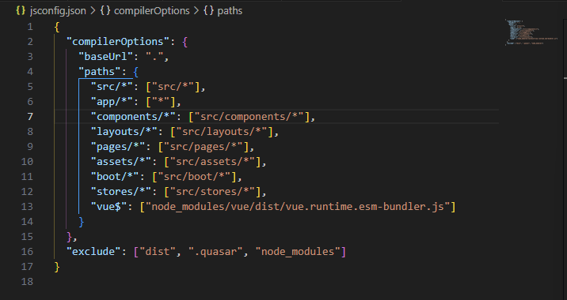Select line number 7 in gutter
This screenshot has height=300, width=567.
point(29,117)
